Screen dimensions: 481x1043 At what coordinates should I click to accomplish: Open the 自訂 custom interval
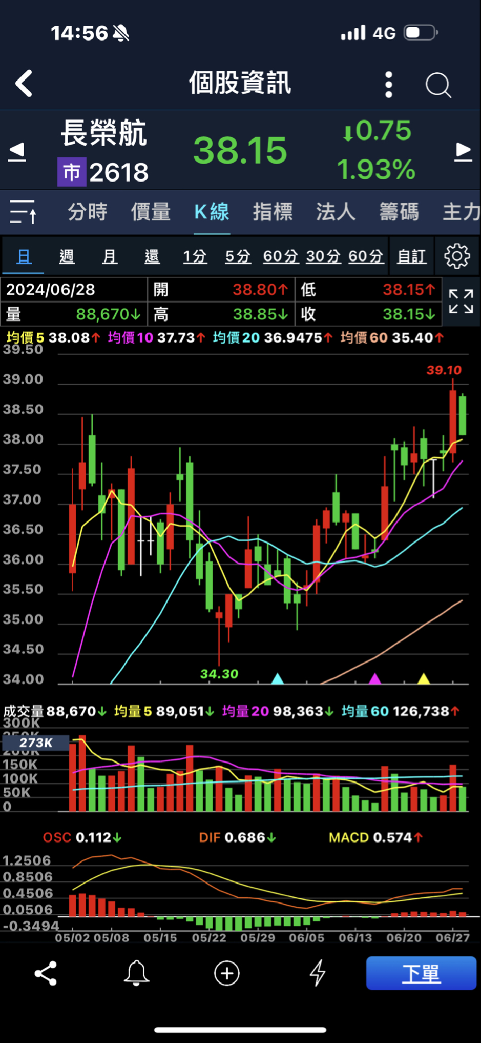tap(412, 256)
